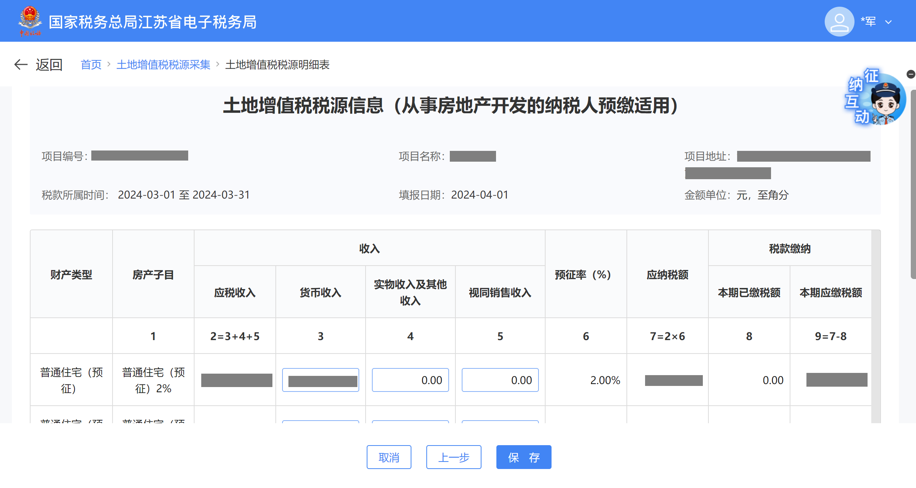This screenshot has width=916, height=488.
Task: Open 土地增值税税源采集 breadcrumb link
Action: (163, 65)
